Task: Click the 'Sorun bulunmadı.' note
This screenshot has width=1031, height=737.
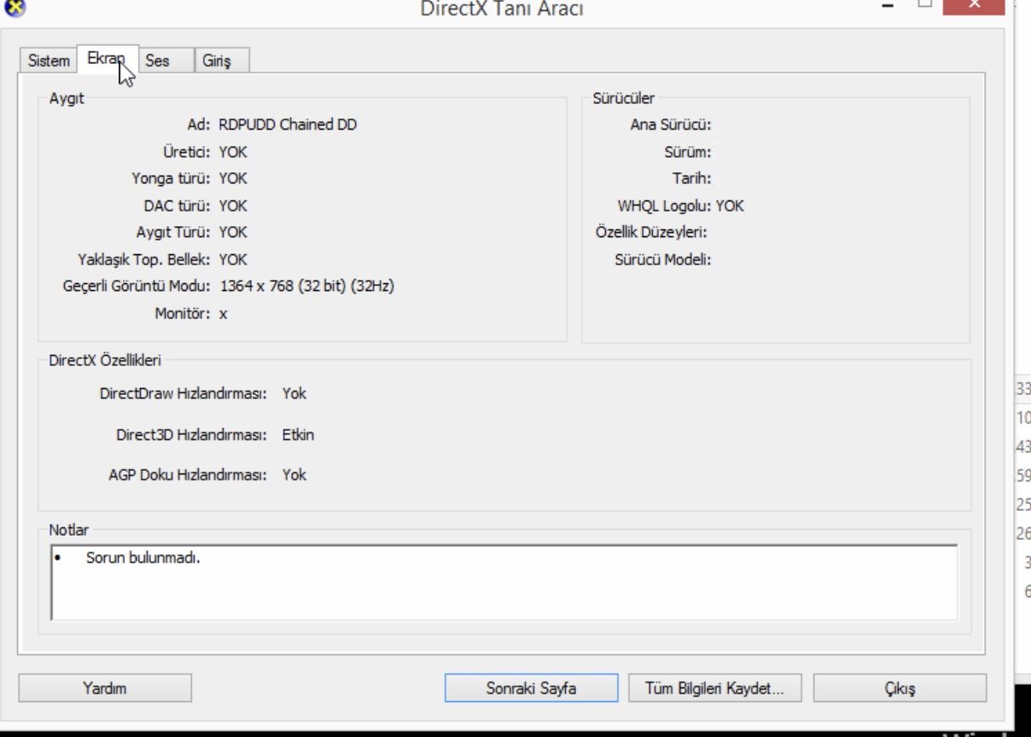Action: click(143, 559)
